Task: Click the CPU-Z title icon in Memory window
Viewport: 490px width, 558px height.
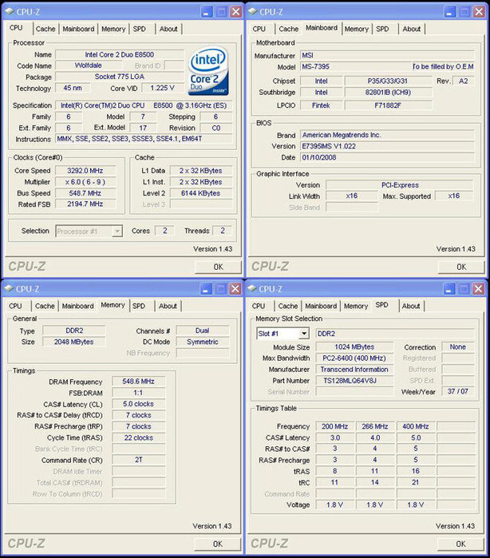Action: 10,289
